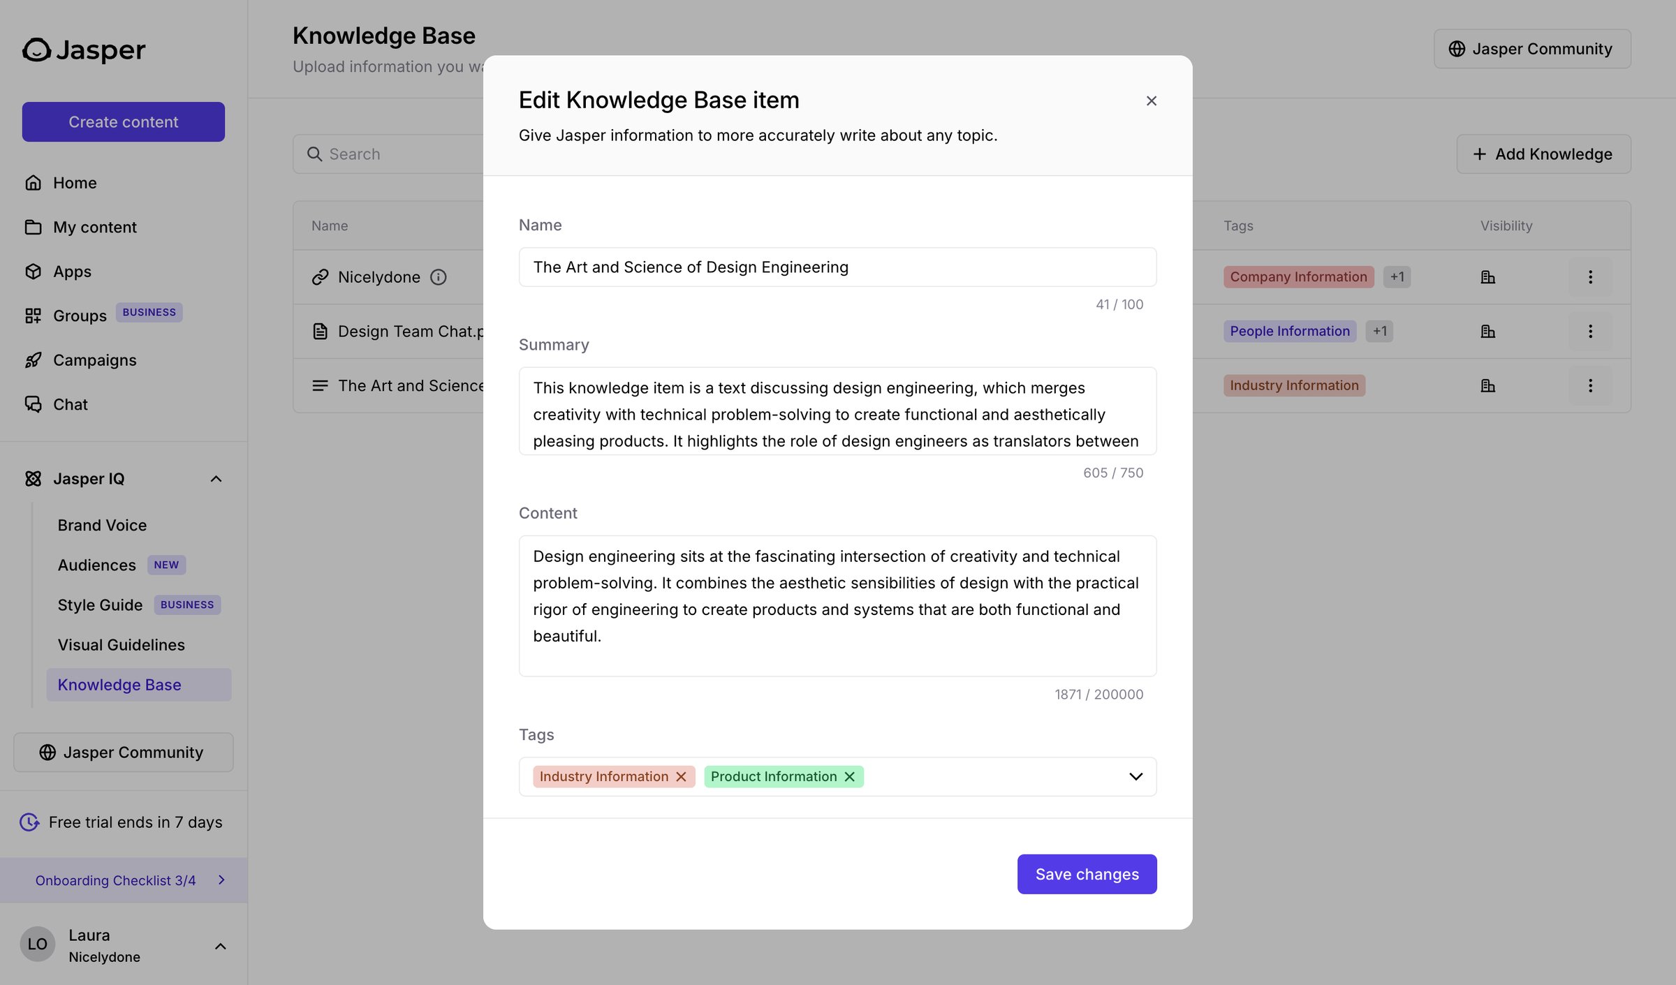
Task: Click the Apps cube icon
Action: (x=33, y=271)
